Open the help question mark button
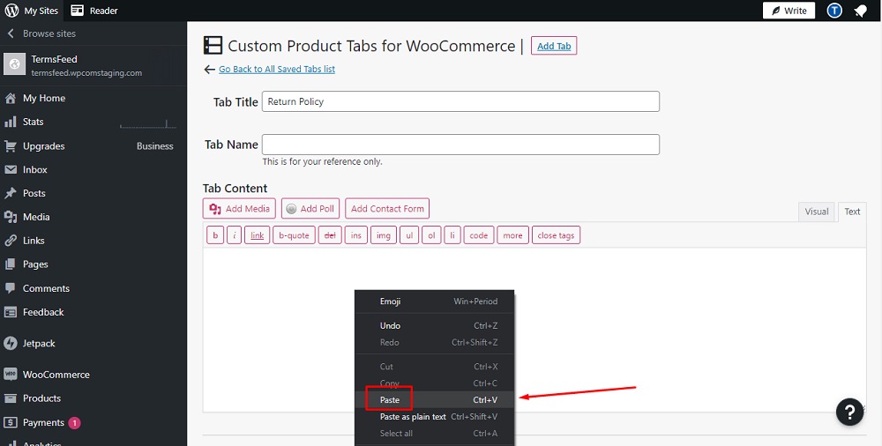The width and height of the screenshot is (882, 446). click(849, 413)
